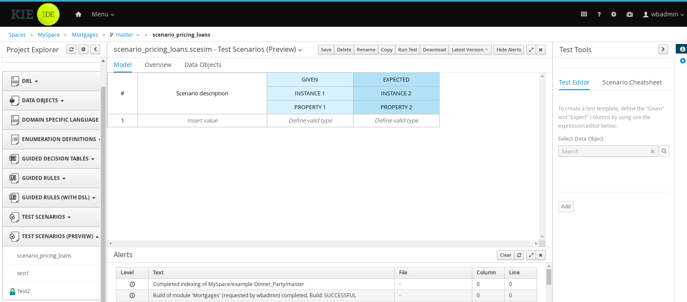Go to Spaces breadcrumb link
Screen dimensions: 687x302
pyautogui.click(x=17, y=35)
